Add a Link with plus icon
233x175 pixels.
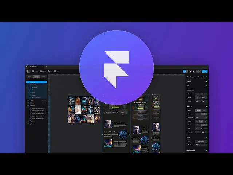206,86
